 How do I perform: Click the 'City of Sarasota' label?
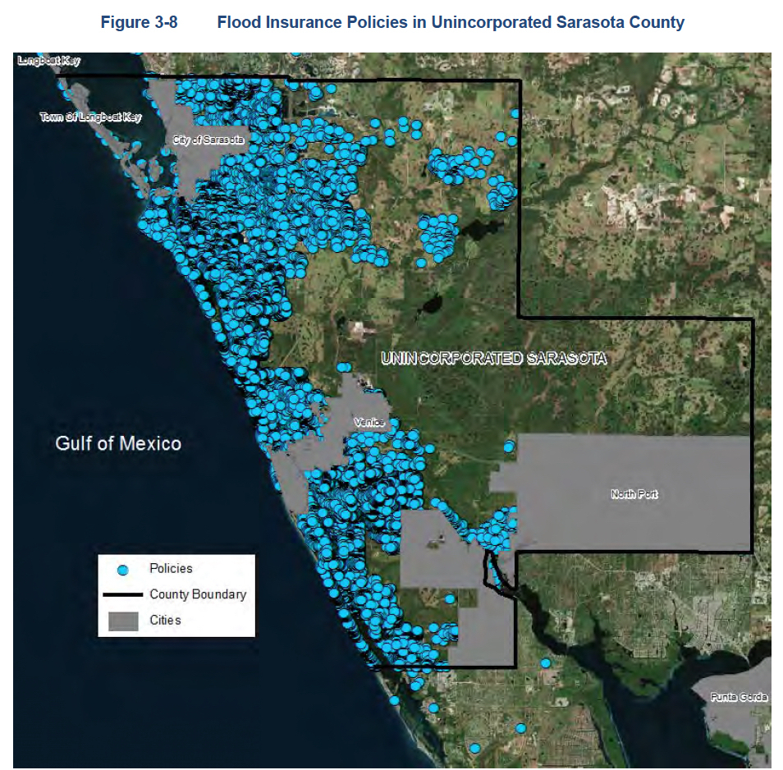pos(208,140)
